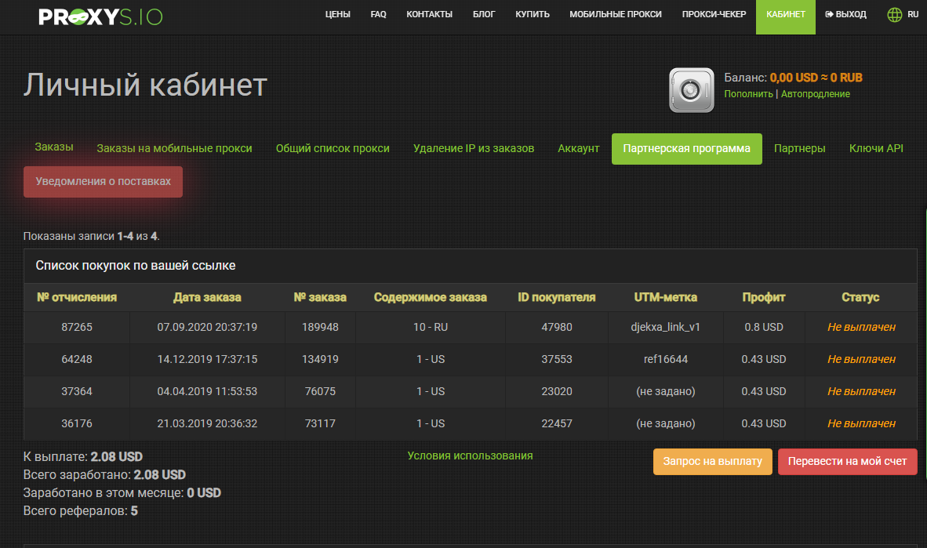This screenshot has width=927, height=548.
Task: Open the Ключи API tab
Action: coord(876,148)
